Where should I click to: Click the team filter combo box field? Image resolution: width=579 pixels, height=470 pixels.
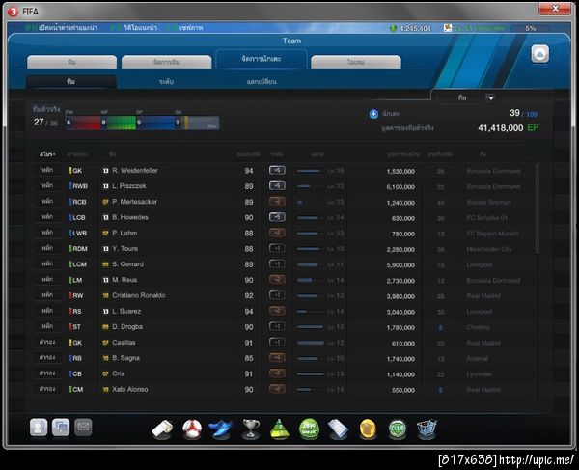[466, 97]
